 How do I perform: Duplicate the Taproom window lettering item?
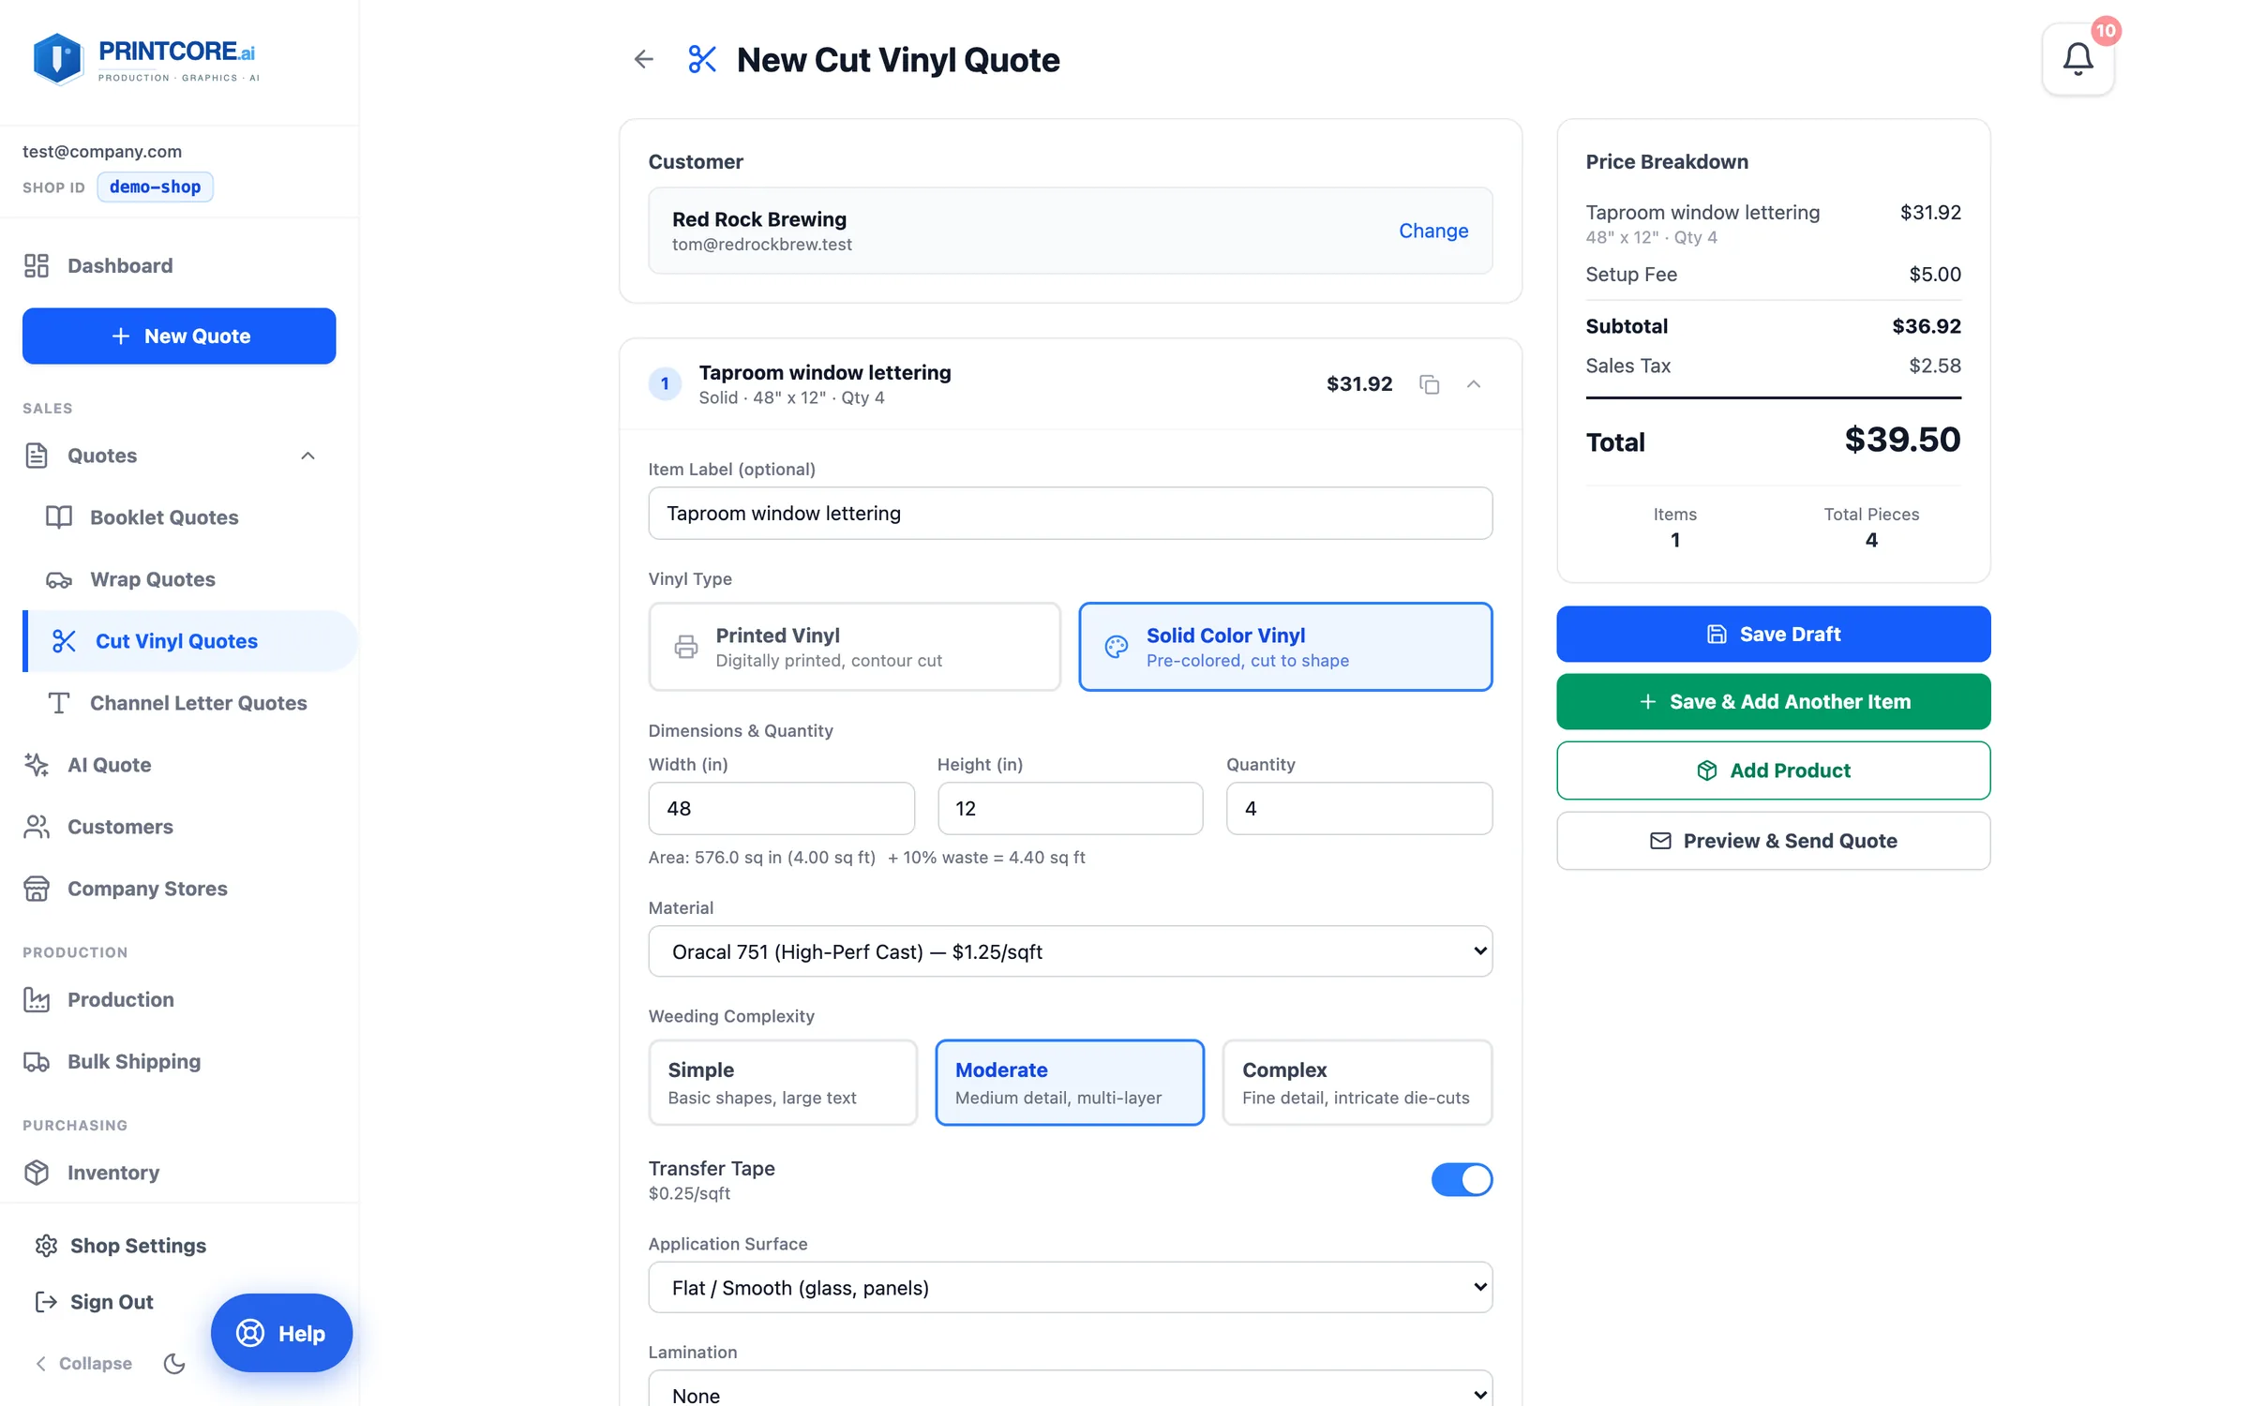click(x=1429, y=384)
